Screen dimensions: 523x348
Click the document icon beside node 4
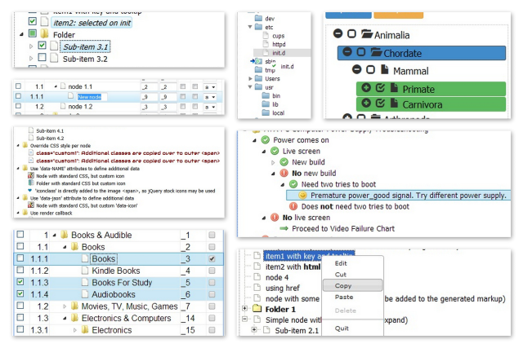pyautogui.click(x=257, y=277)
